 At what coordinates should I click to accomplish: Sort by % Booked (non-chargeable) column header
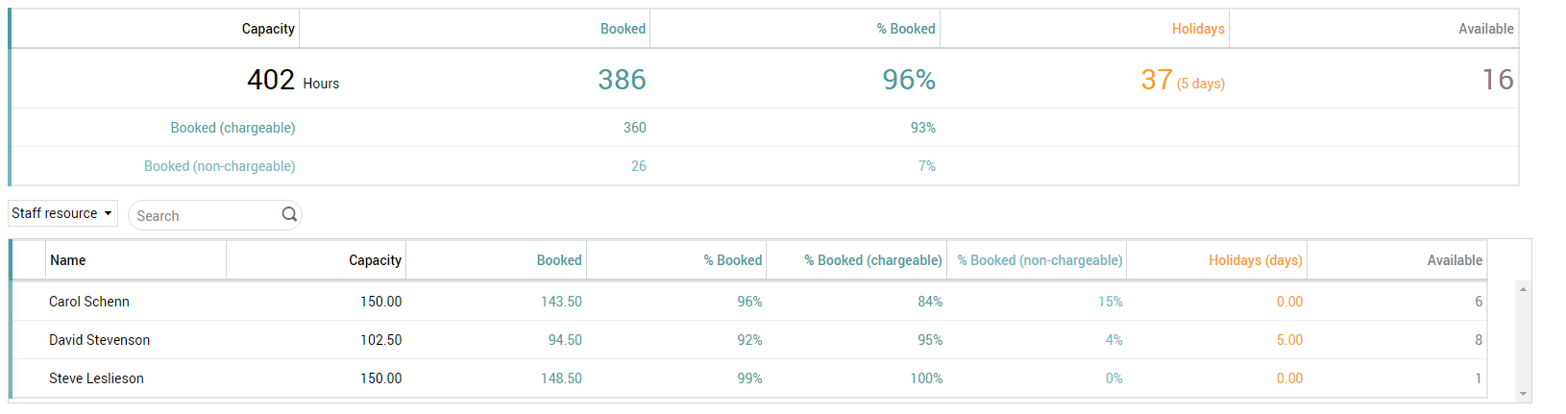coord(1040,260)
